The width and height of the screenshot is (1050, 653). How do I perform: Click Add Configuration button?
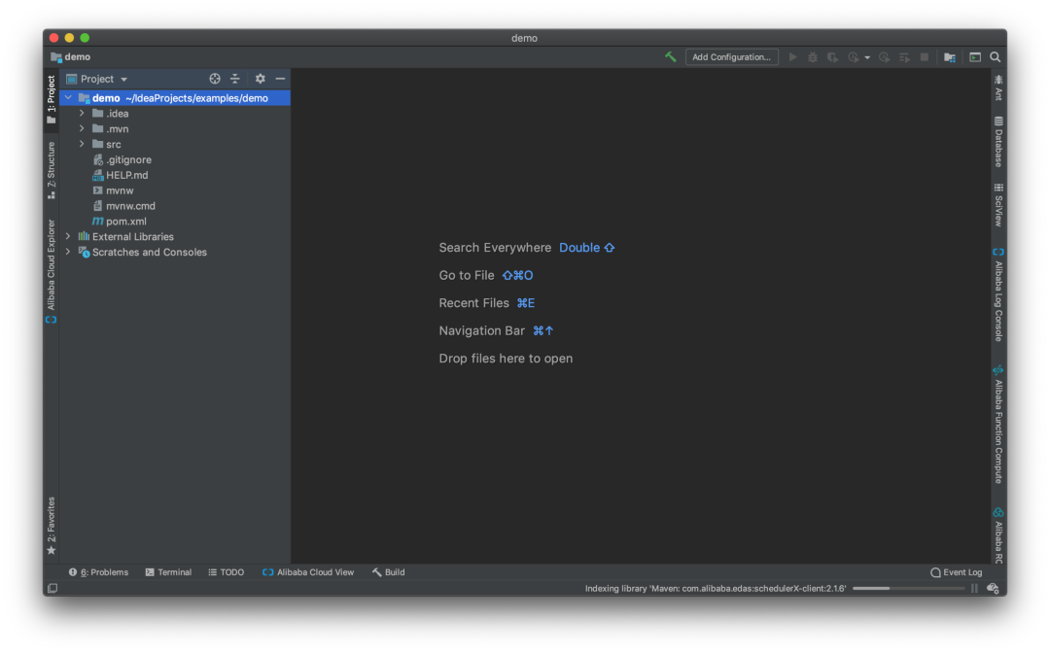click(731, 57)
